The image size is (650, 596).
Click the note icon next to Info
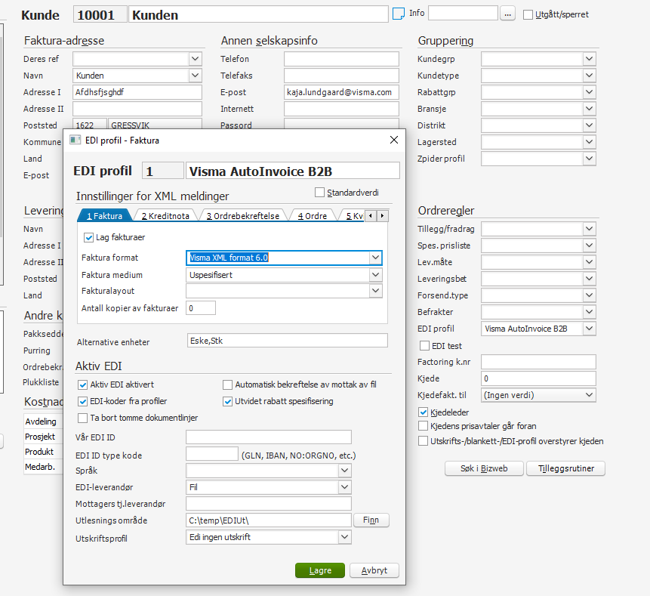pos(399,14)
